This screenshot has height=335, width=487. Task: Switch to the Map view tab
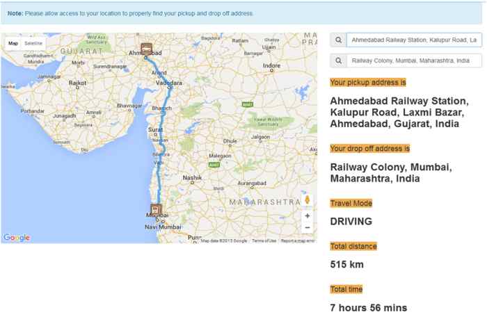pos(13,43)
